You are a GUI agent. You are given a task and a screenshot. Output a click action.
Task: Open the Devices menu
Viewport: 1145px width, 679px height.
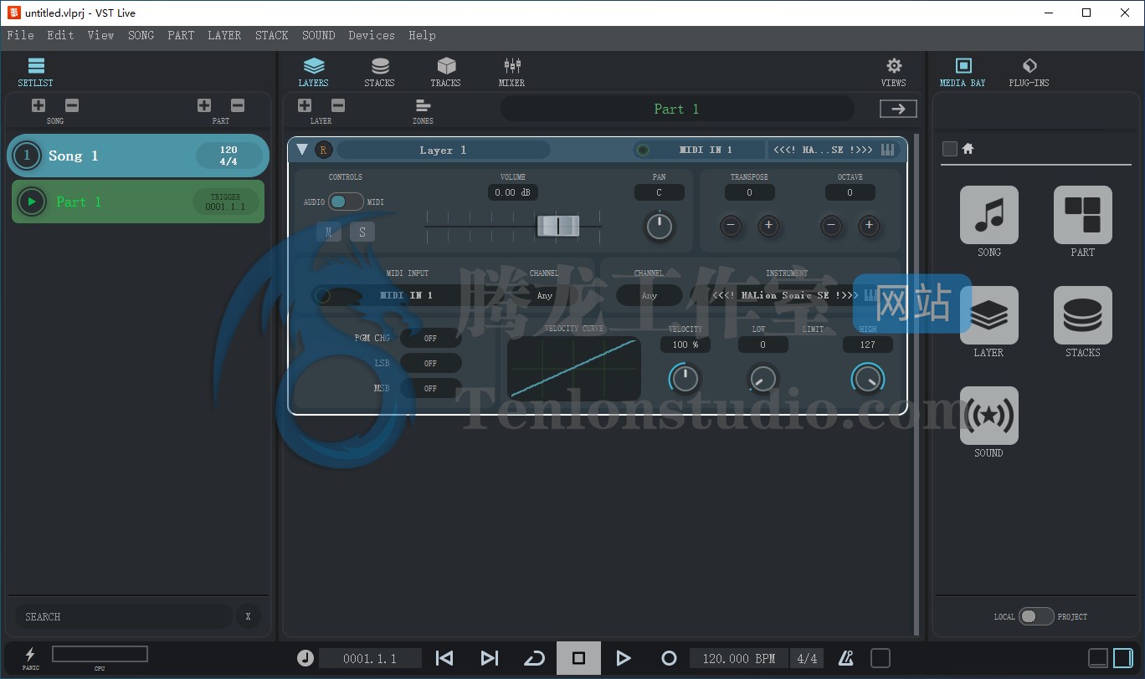click(372, 35)
